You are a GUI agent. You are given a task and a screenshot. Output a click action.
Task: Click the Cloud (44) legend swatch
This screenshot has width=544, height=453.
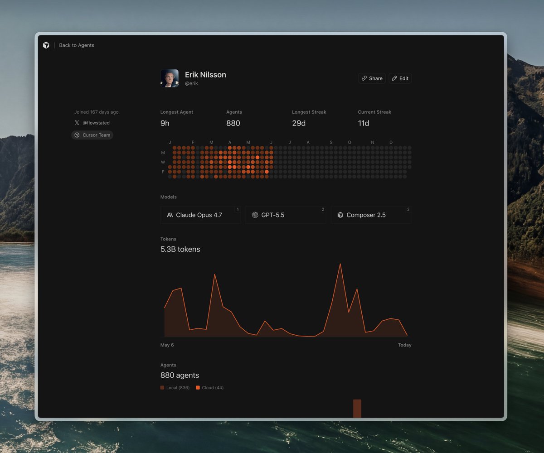tap(198, 388)
